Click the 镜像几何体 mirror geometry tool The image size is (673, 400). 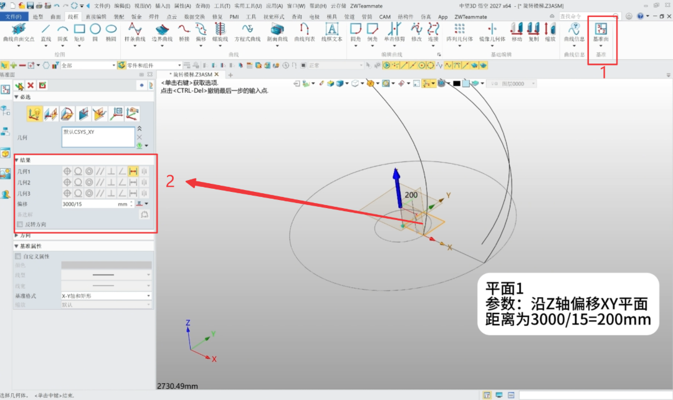pyautogui.click(x=492, y=33)
